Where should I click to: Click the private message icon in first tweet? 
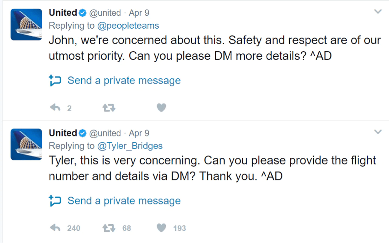[x=55, y=81]
